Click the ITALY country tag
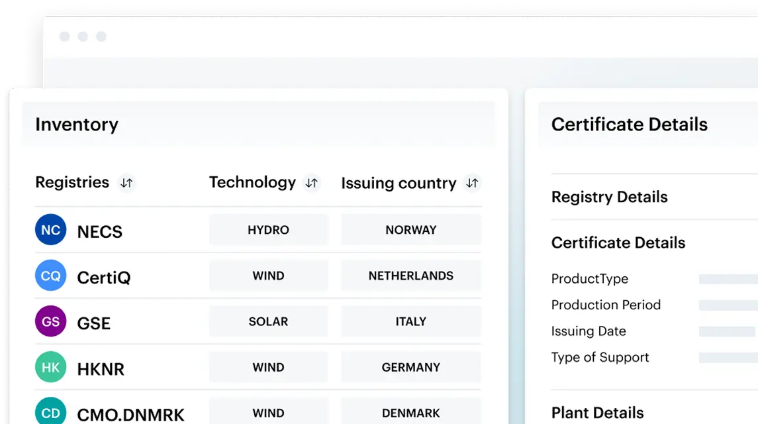Image resolution: width=758 pixels, height=424 pixels. pos(411,321)
